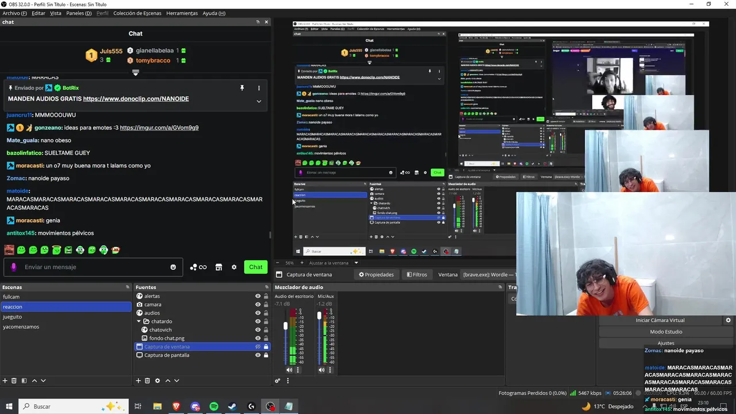Click the Propiedades button
This screenshot has width=736, height=414.
(377, 275)
